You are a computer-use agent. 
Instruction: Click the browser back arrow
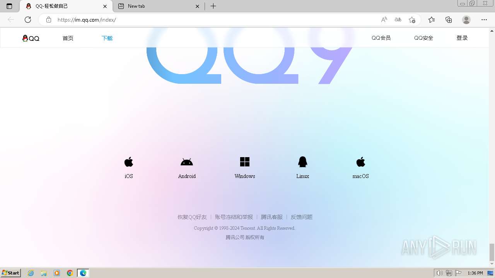[x=11, y=20]
